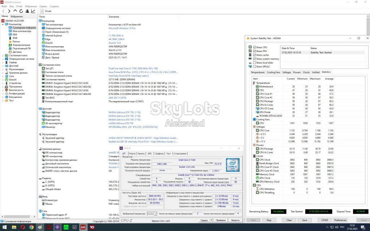Open Справка menu
The width and height of the screenshot is (370, 231).
pos(54,6)
